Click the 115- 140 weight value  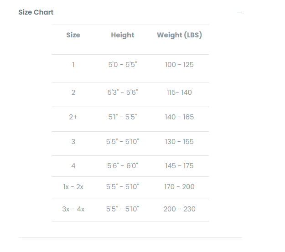[x=179, y=93]
